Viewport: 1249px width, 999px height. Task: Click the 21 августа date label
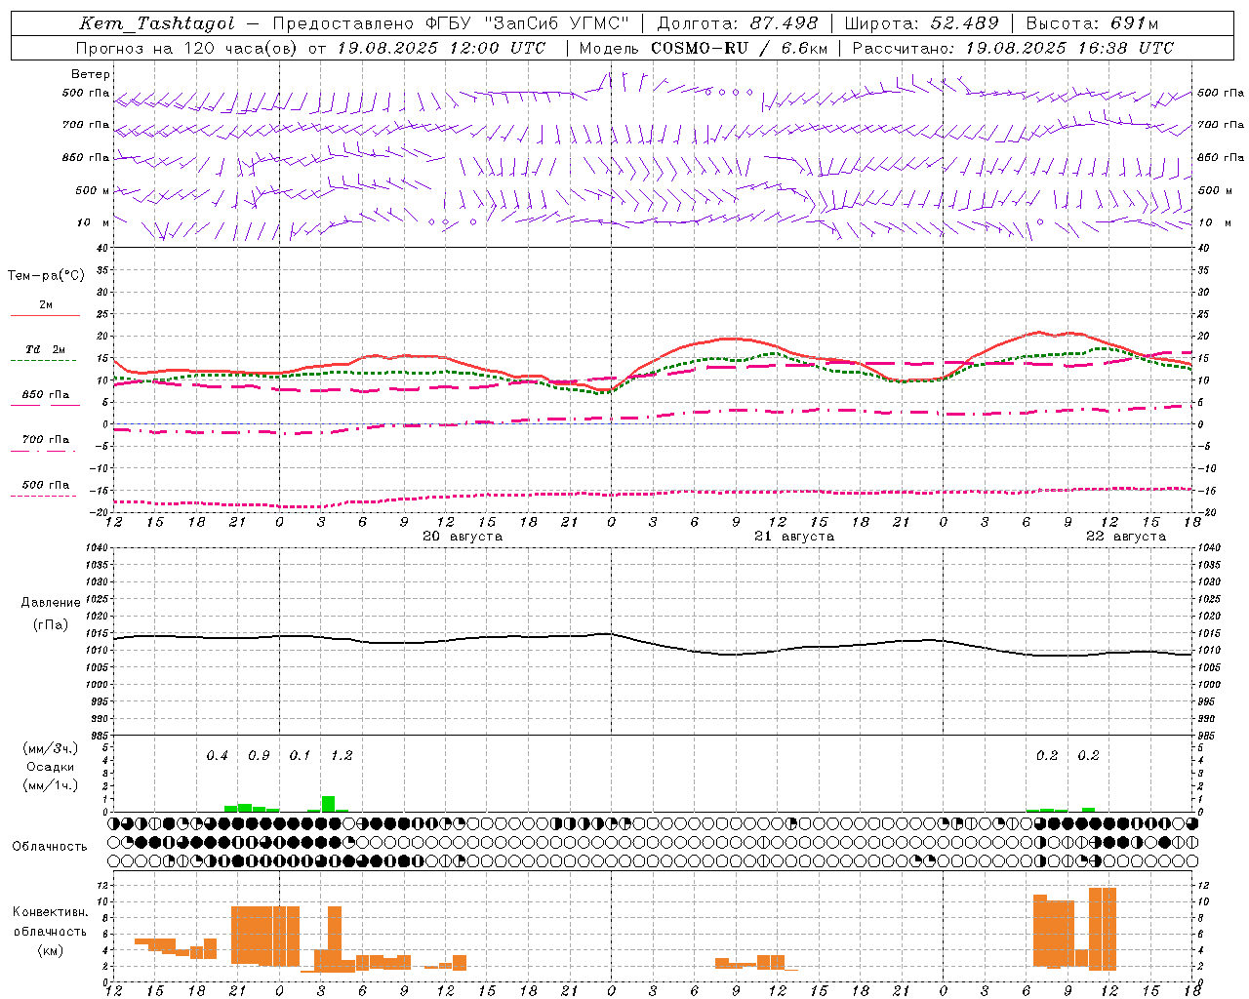[x=794, y=537]
